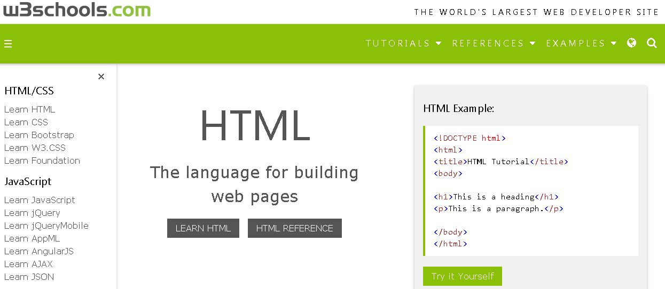Click the closing </html> code line

point(450,244)
